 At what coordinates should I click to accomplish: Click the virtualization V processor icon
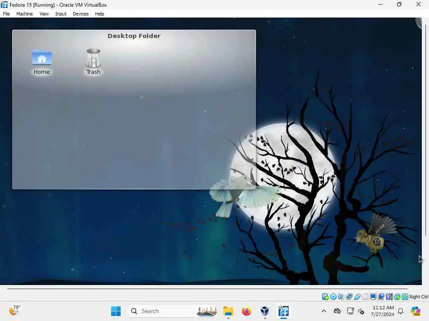389,297
